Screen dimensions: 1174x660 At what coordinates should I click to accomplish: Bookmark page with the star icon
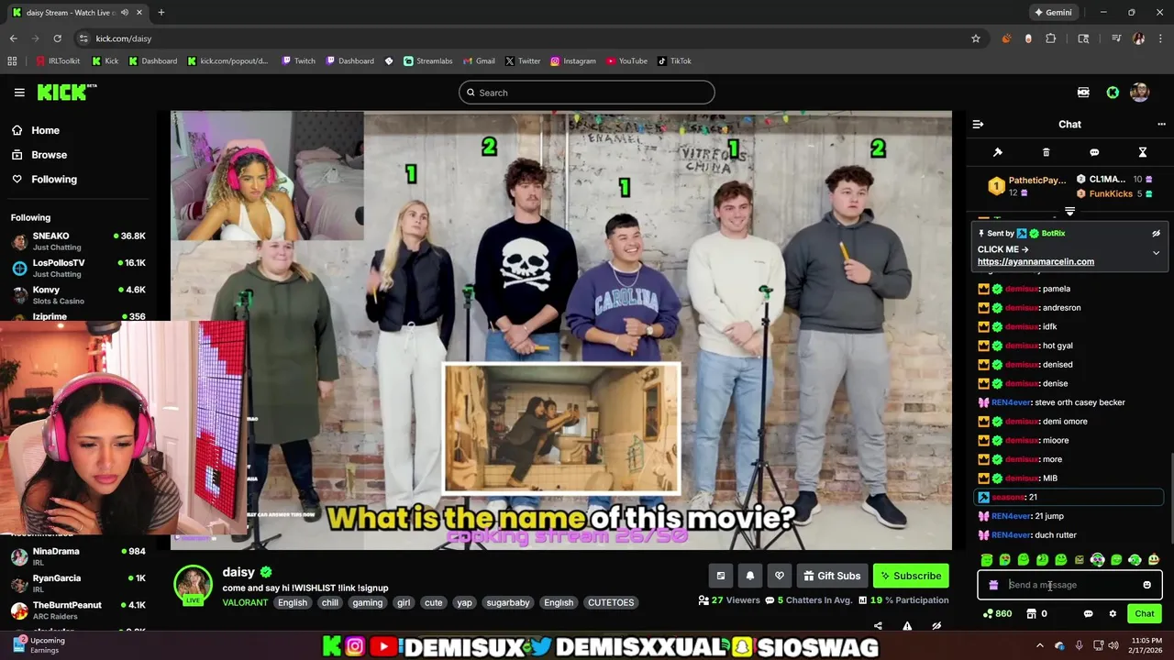(x=976, y=38)
